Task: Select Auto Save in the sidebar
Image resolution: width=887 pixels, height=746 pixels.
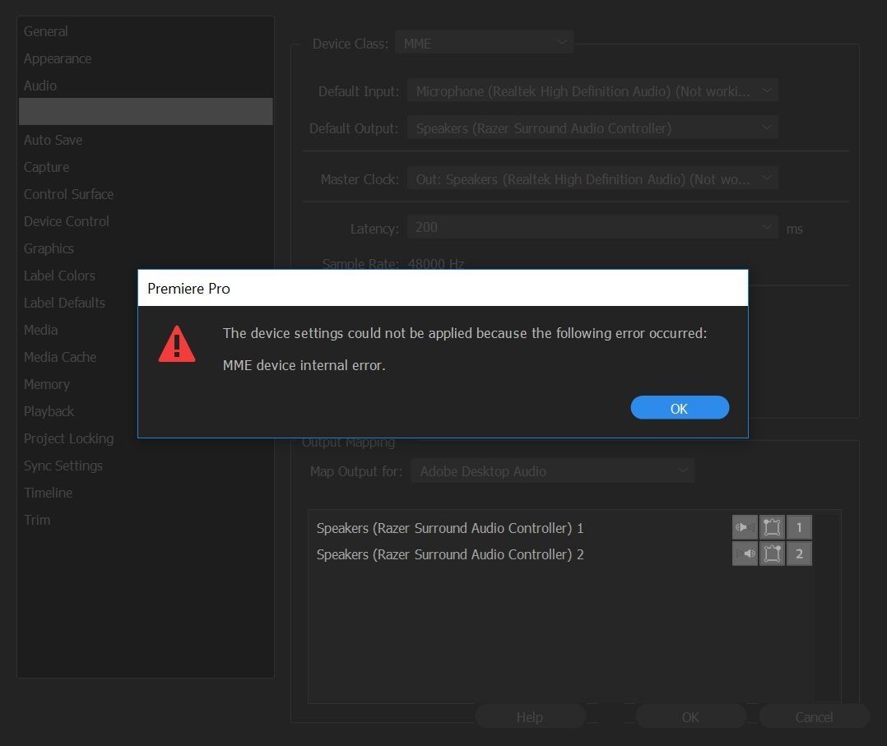Action: [53, 140]
